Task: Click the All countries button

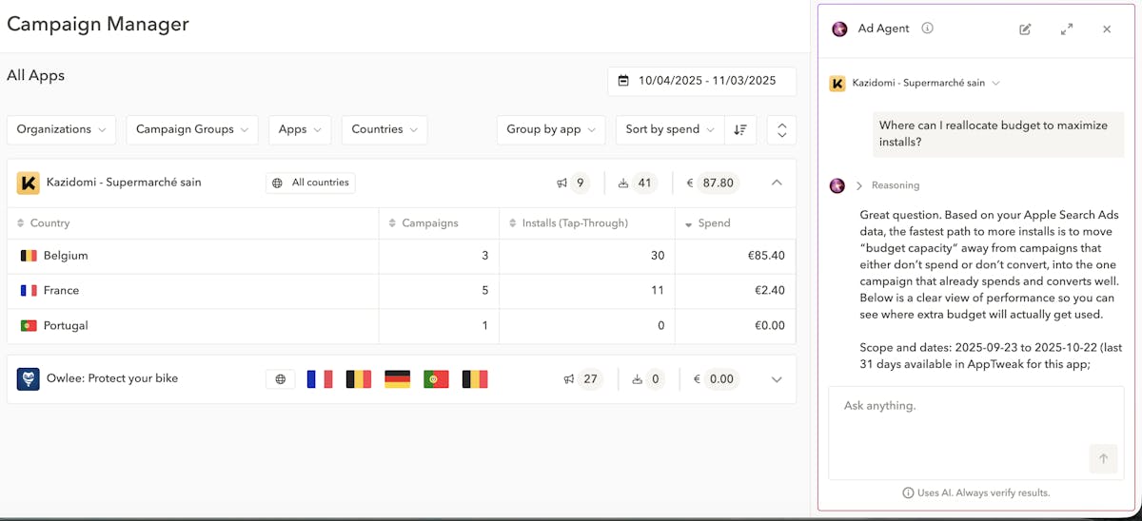Action: point(310,183)
